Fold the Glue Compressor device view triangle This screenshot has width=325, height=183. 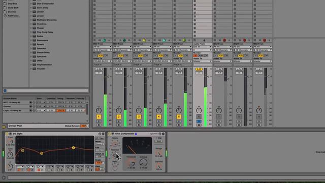point(113,134)
